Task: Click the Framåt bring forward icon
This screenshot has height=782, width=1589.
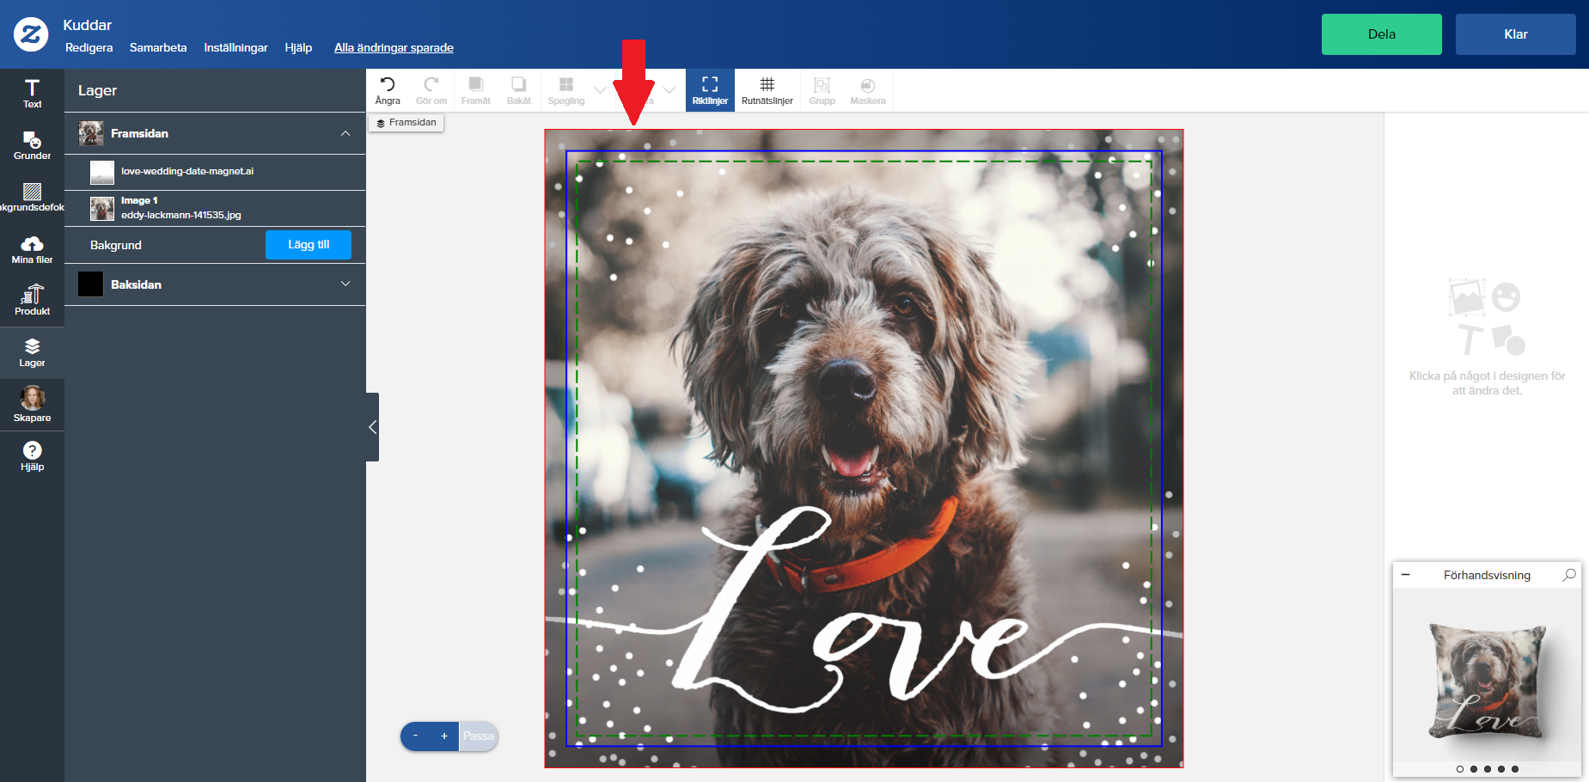Action: (x=475, y=90)
